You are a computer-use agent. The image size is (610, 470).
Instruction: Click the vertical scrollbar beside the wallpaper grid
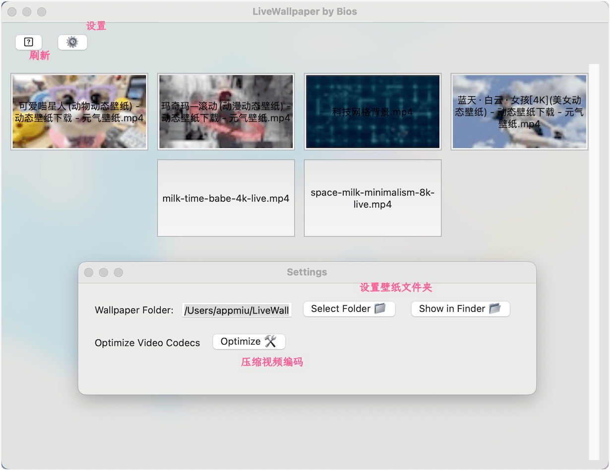(x=594, y=263)
